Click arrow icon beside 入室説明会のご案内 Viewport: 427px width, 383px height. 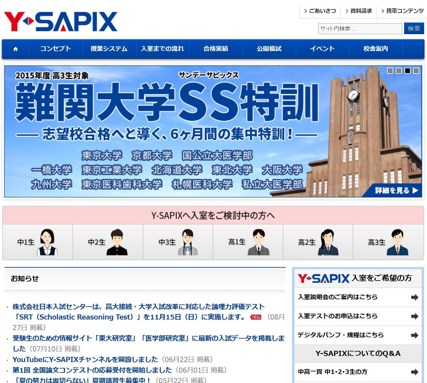click(415, 297)
